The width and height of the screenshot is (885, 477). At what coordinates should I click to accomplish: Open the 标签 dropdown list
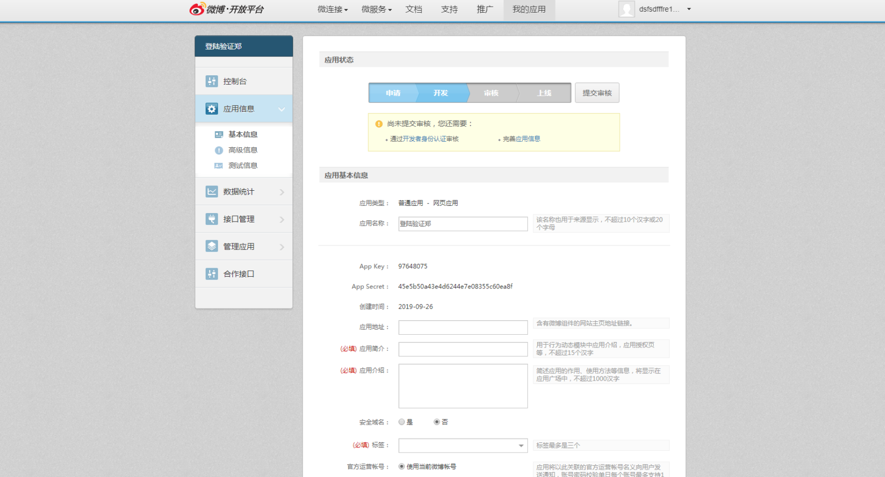click(x=463, y=446)
